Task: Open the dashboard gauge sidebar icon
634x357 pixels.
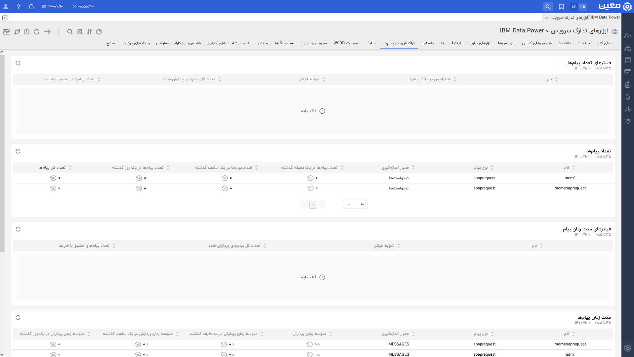Action: [x=628, y=36]
